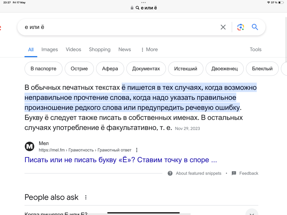Screen dimensions: 287x215
Task: Open the More search categories dropdown
Action: (149, 49)
